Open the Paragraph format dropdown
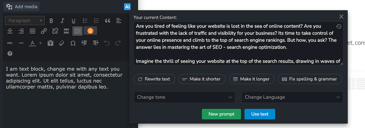This screenshot has width=365, height=128. (x=25, y=21)
